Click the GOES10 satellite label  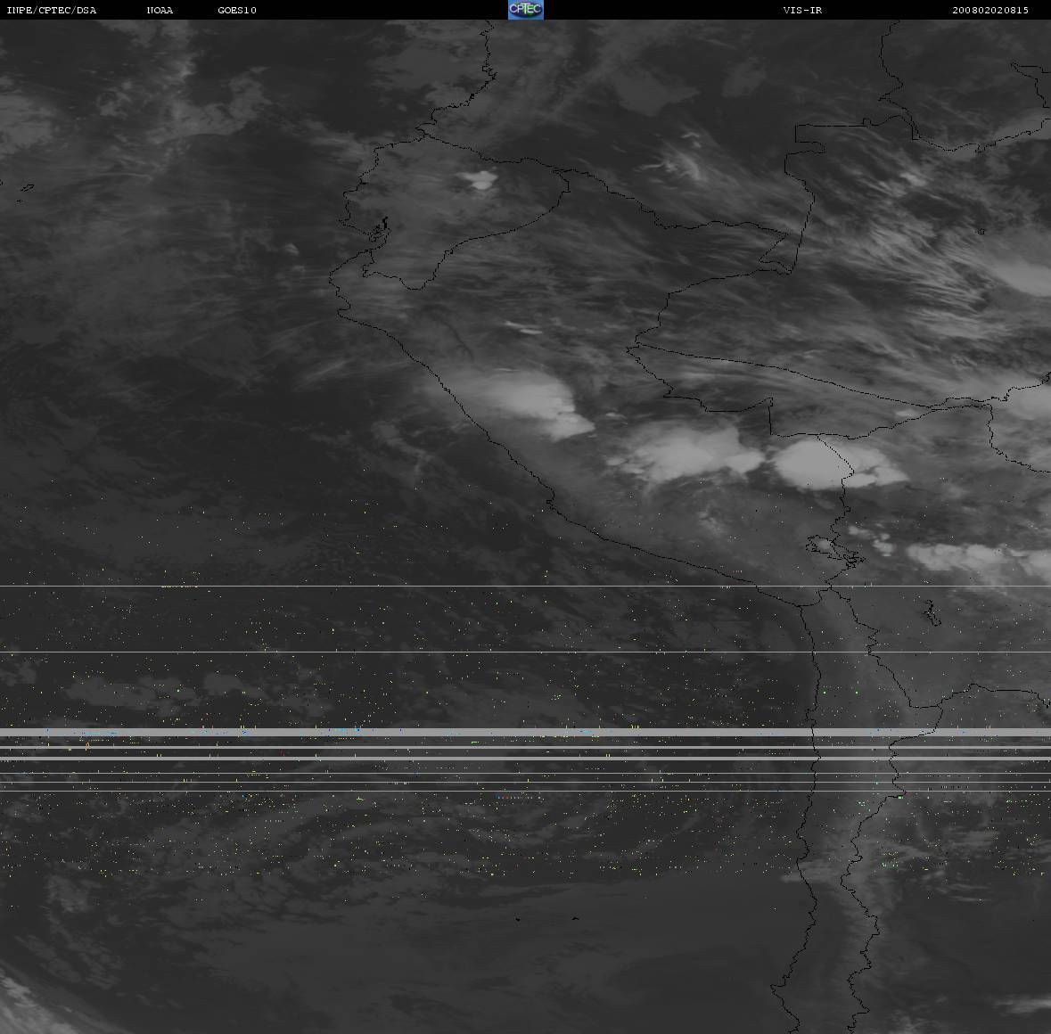click(237, 10)
